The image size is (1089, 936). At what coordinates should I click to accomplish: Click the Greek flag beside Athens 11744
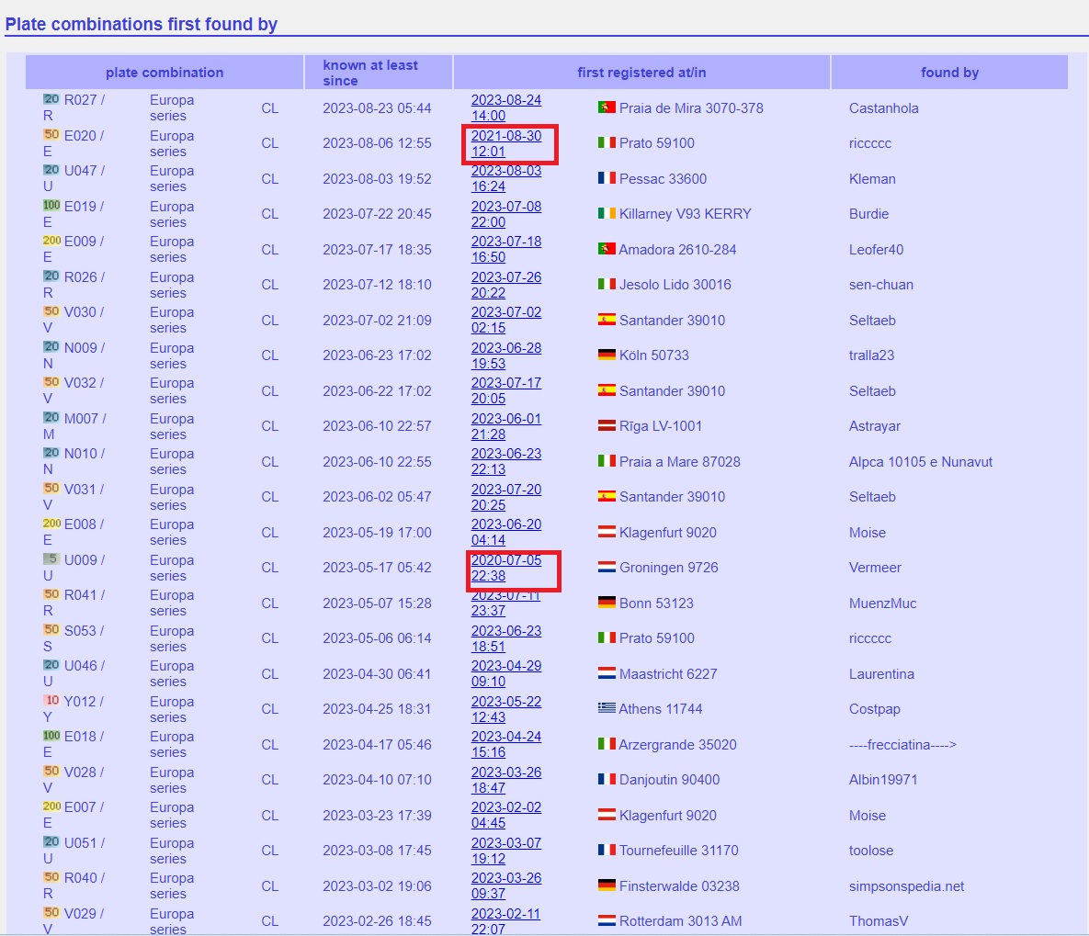point(607,708)
